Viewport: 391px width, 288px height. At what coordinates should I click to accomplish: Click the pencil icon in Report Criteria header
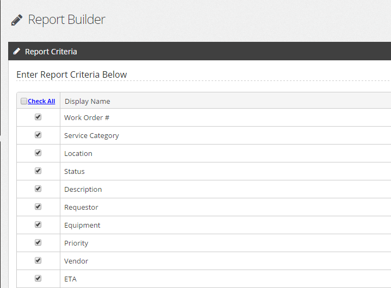click(17, 51)
